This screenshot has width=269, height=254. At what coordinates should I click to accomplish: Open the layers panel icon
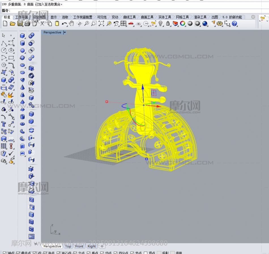(175, 23)
